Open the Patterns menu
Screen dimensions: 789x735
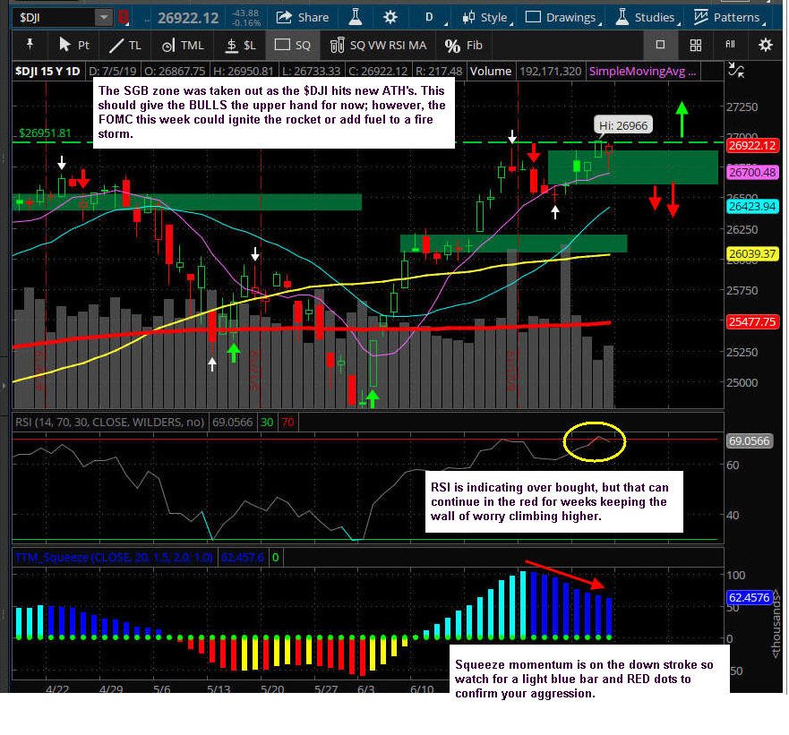pyautogui.click(x=729, y=18)
